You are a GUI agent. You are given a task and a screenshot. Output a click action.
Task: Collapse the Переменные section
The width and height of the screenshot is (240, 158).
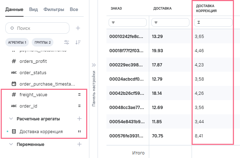pos(11,144)
